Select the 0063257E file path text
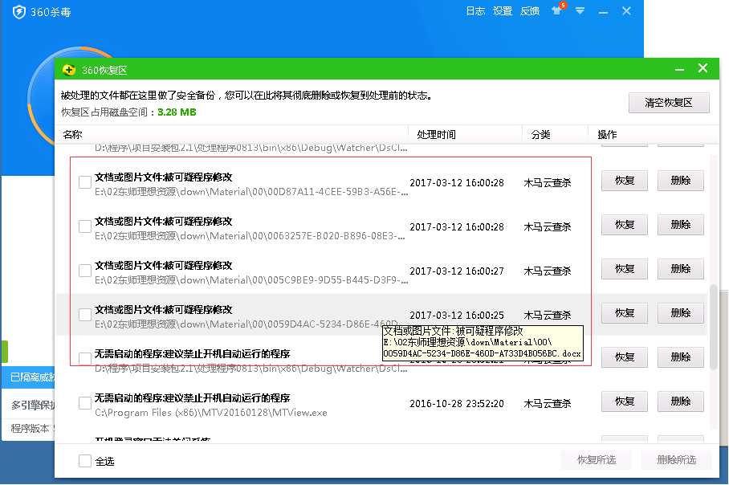Viewport: 729px width, 485px height. pos(250,236)
